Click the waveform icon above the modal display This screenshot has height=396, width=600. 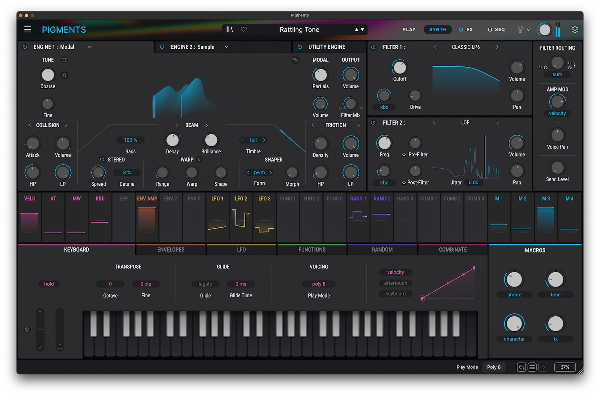[296, 60]
